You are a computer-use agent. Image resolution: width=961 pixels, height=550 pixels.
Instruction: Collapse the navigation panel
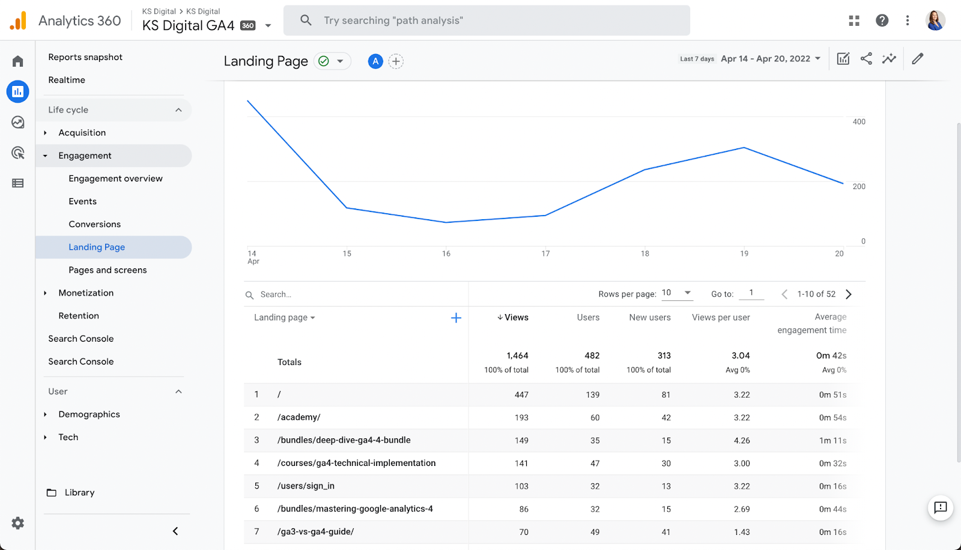[x=175, y=531]
